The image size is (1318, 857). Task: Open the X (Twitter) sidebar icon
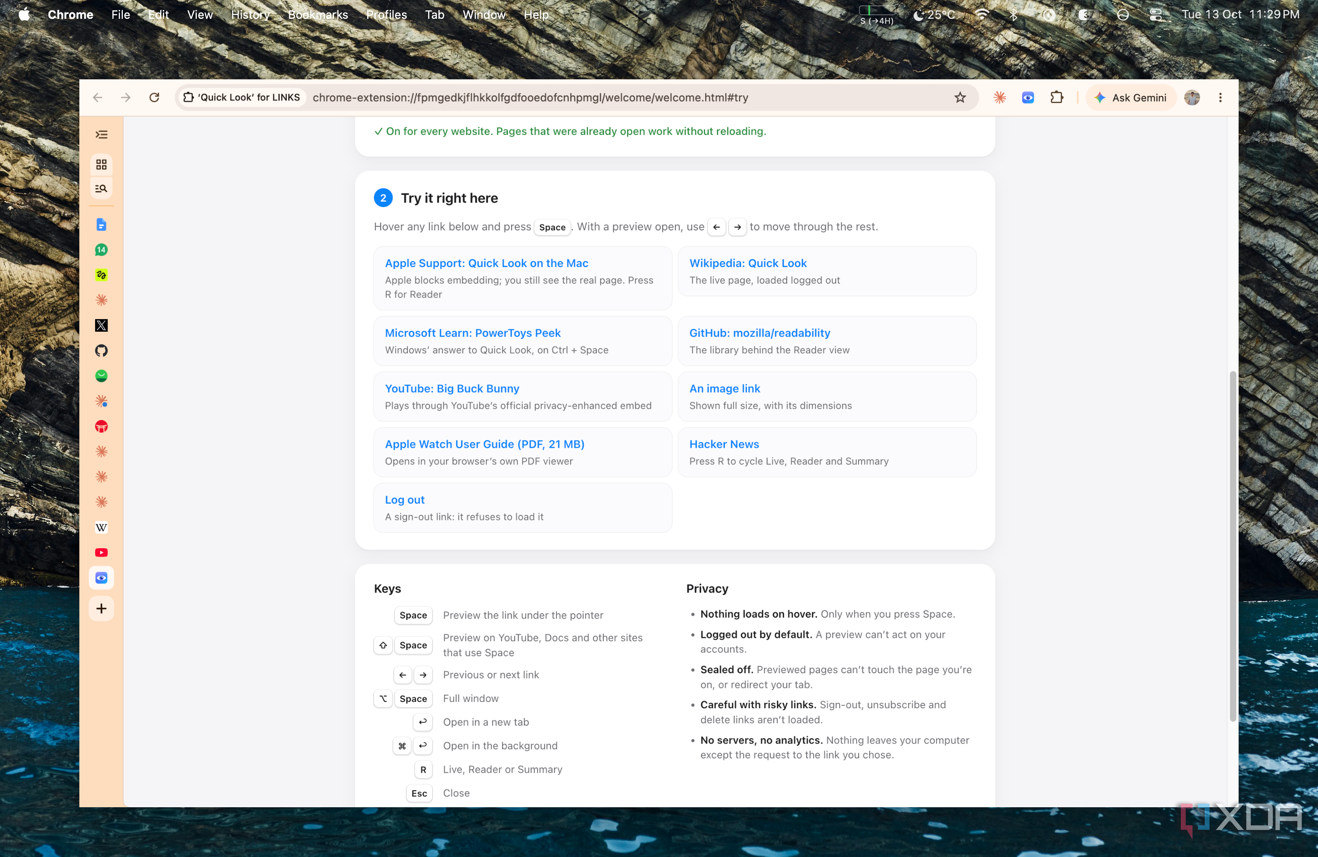tap(101, 325)
